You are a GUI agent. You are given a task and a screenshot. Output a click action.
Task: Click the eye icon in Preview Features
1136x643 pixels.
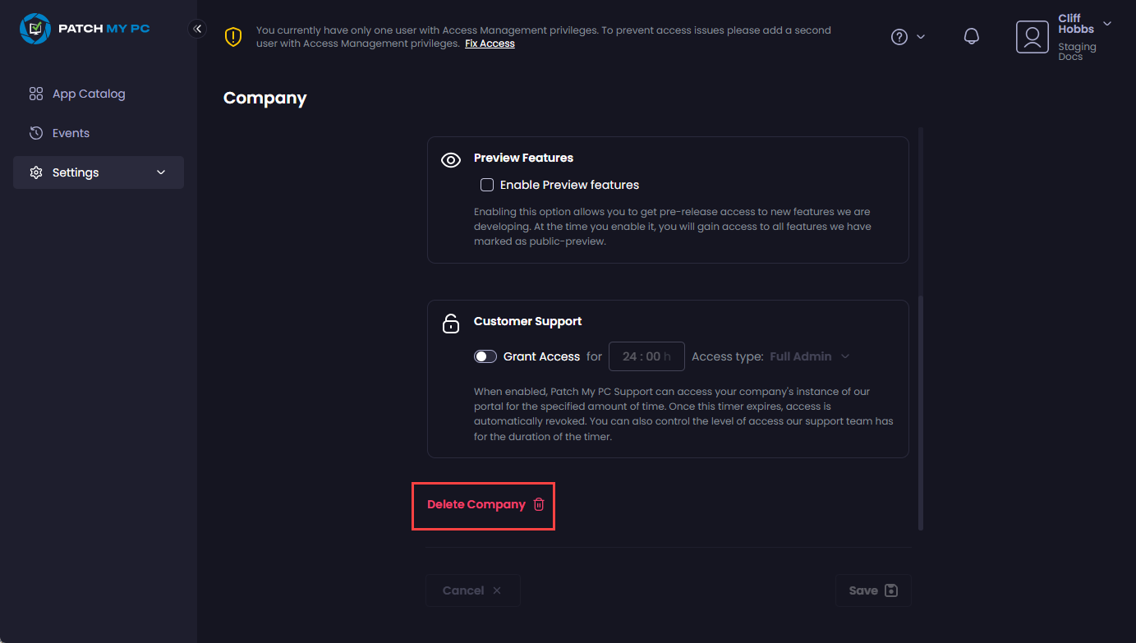pos(451,160)
